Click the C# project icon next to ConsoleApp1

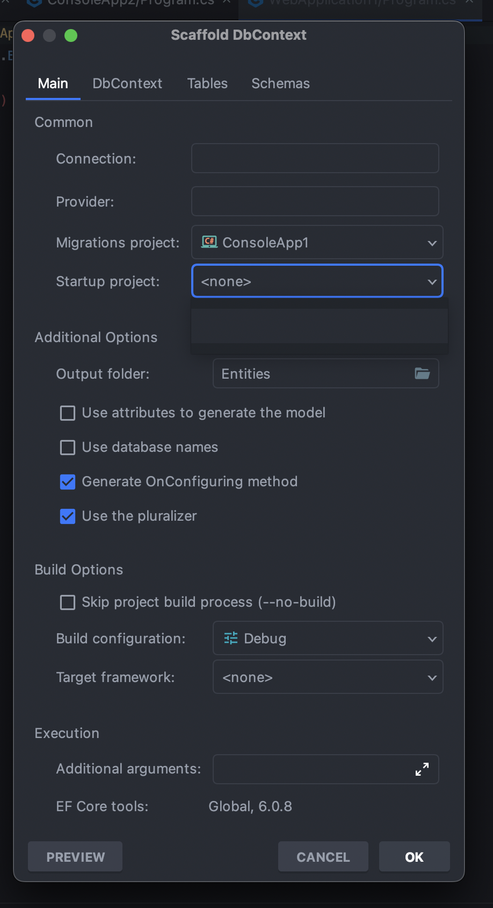click(208, 242)
